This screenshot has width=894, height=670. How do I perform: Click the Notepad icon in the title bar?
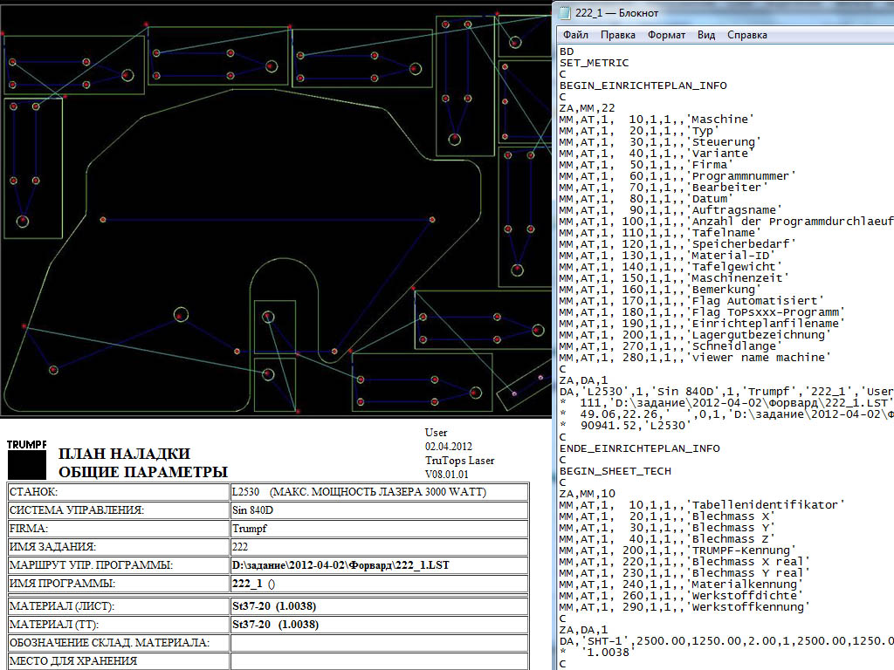point(566,12)
